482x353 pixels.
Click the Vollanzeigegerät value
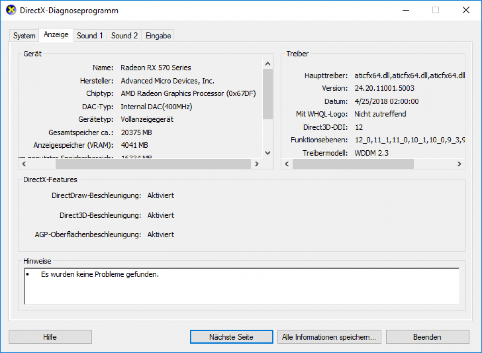coord(147,119)
